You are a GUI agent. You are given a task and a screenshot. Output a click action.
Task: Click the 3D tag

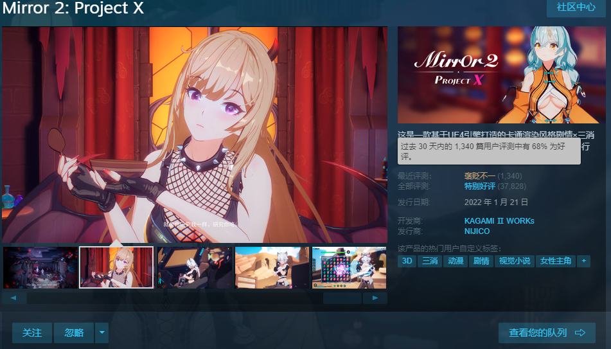[407, 261]
